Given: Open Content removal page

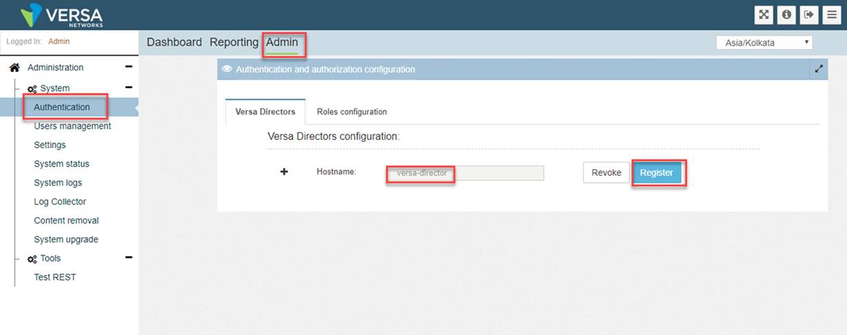Looking at the screenshot, I should [x=66, y=221].
